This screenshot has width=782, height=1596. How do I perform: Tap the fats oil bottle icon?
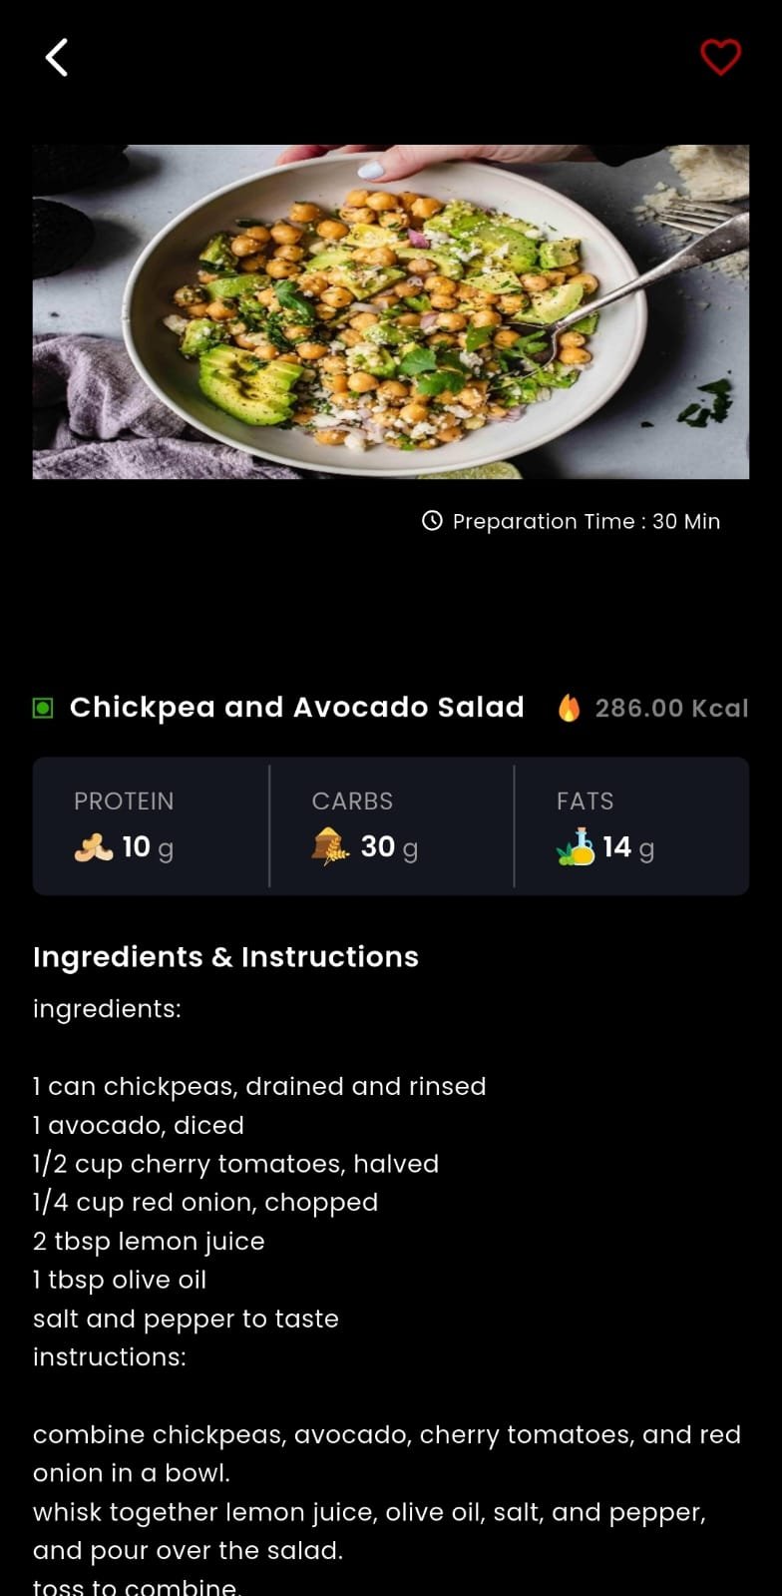click(x=577, y=847)
